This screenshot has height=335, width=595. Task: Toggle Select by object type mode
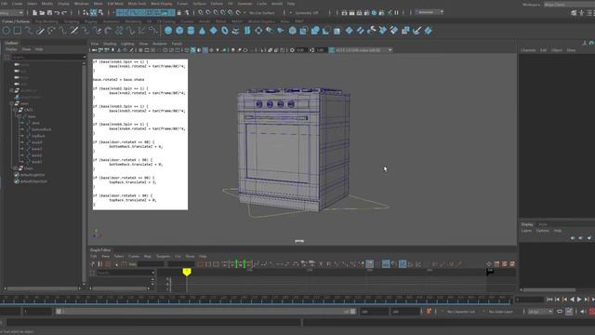point(93,12)
